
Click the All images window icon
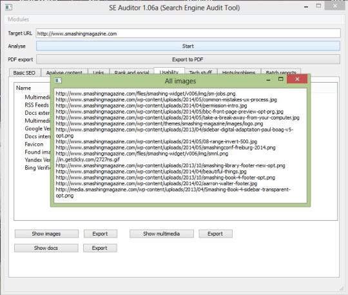tap(58, 80)
